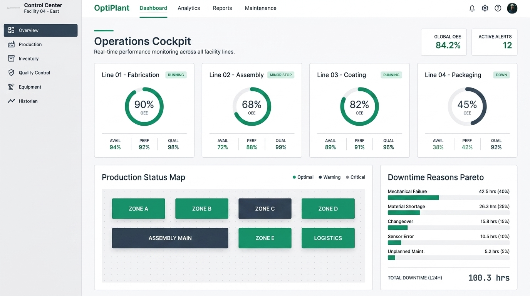Click the ASSEMBLY MAIN zone block
This screenshot has width=530, height=296.
(x=170, y=238)
